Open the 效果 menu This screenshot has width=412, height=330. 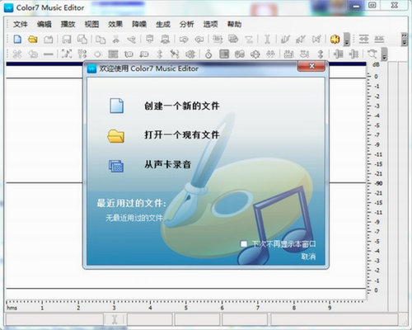click(x=115, y=24)
